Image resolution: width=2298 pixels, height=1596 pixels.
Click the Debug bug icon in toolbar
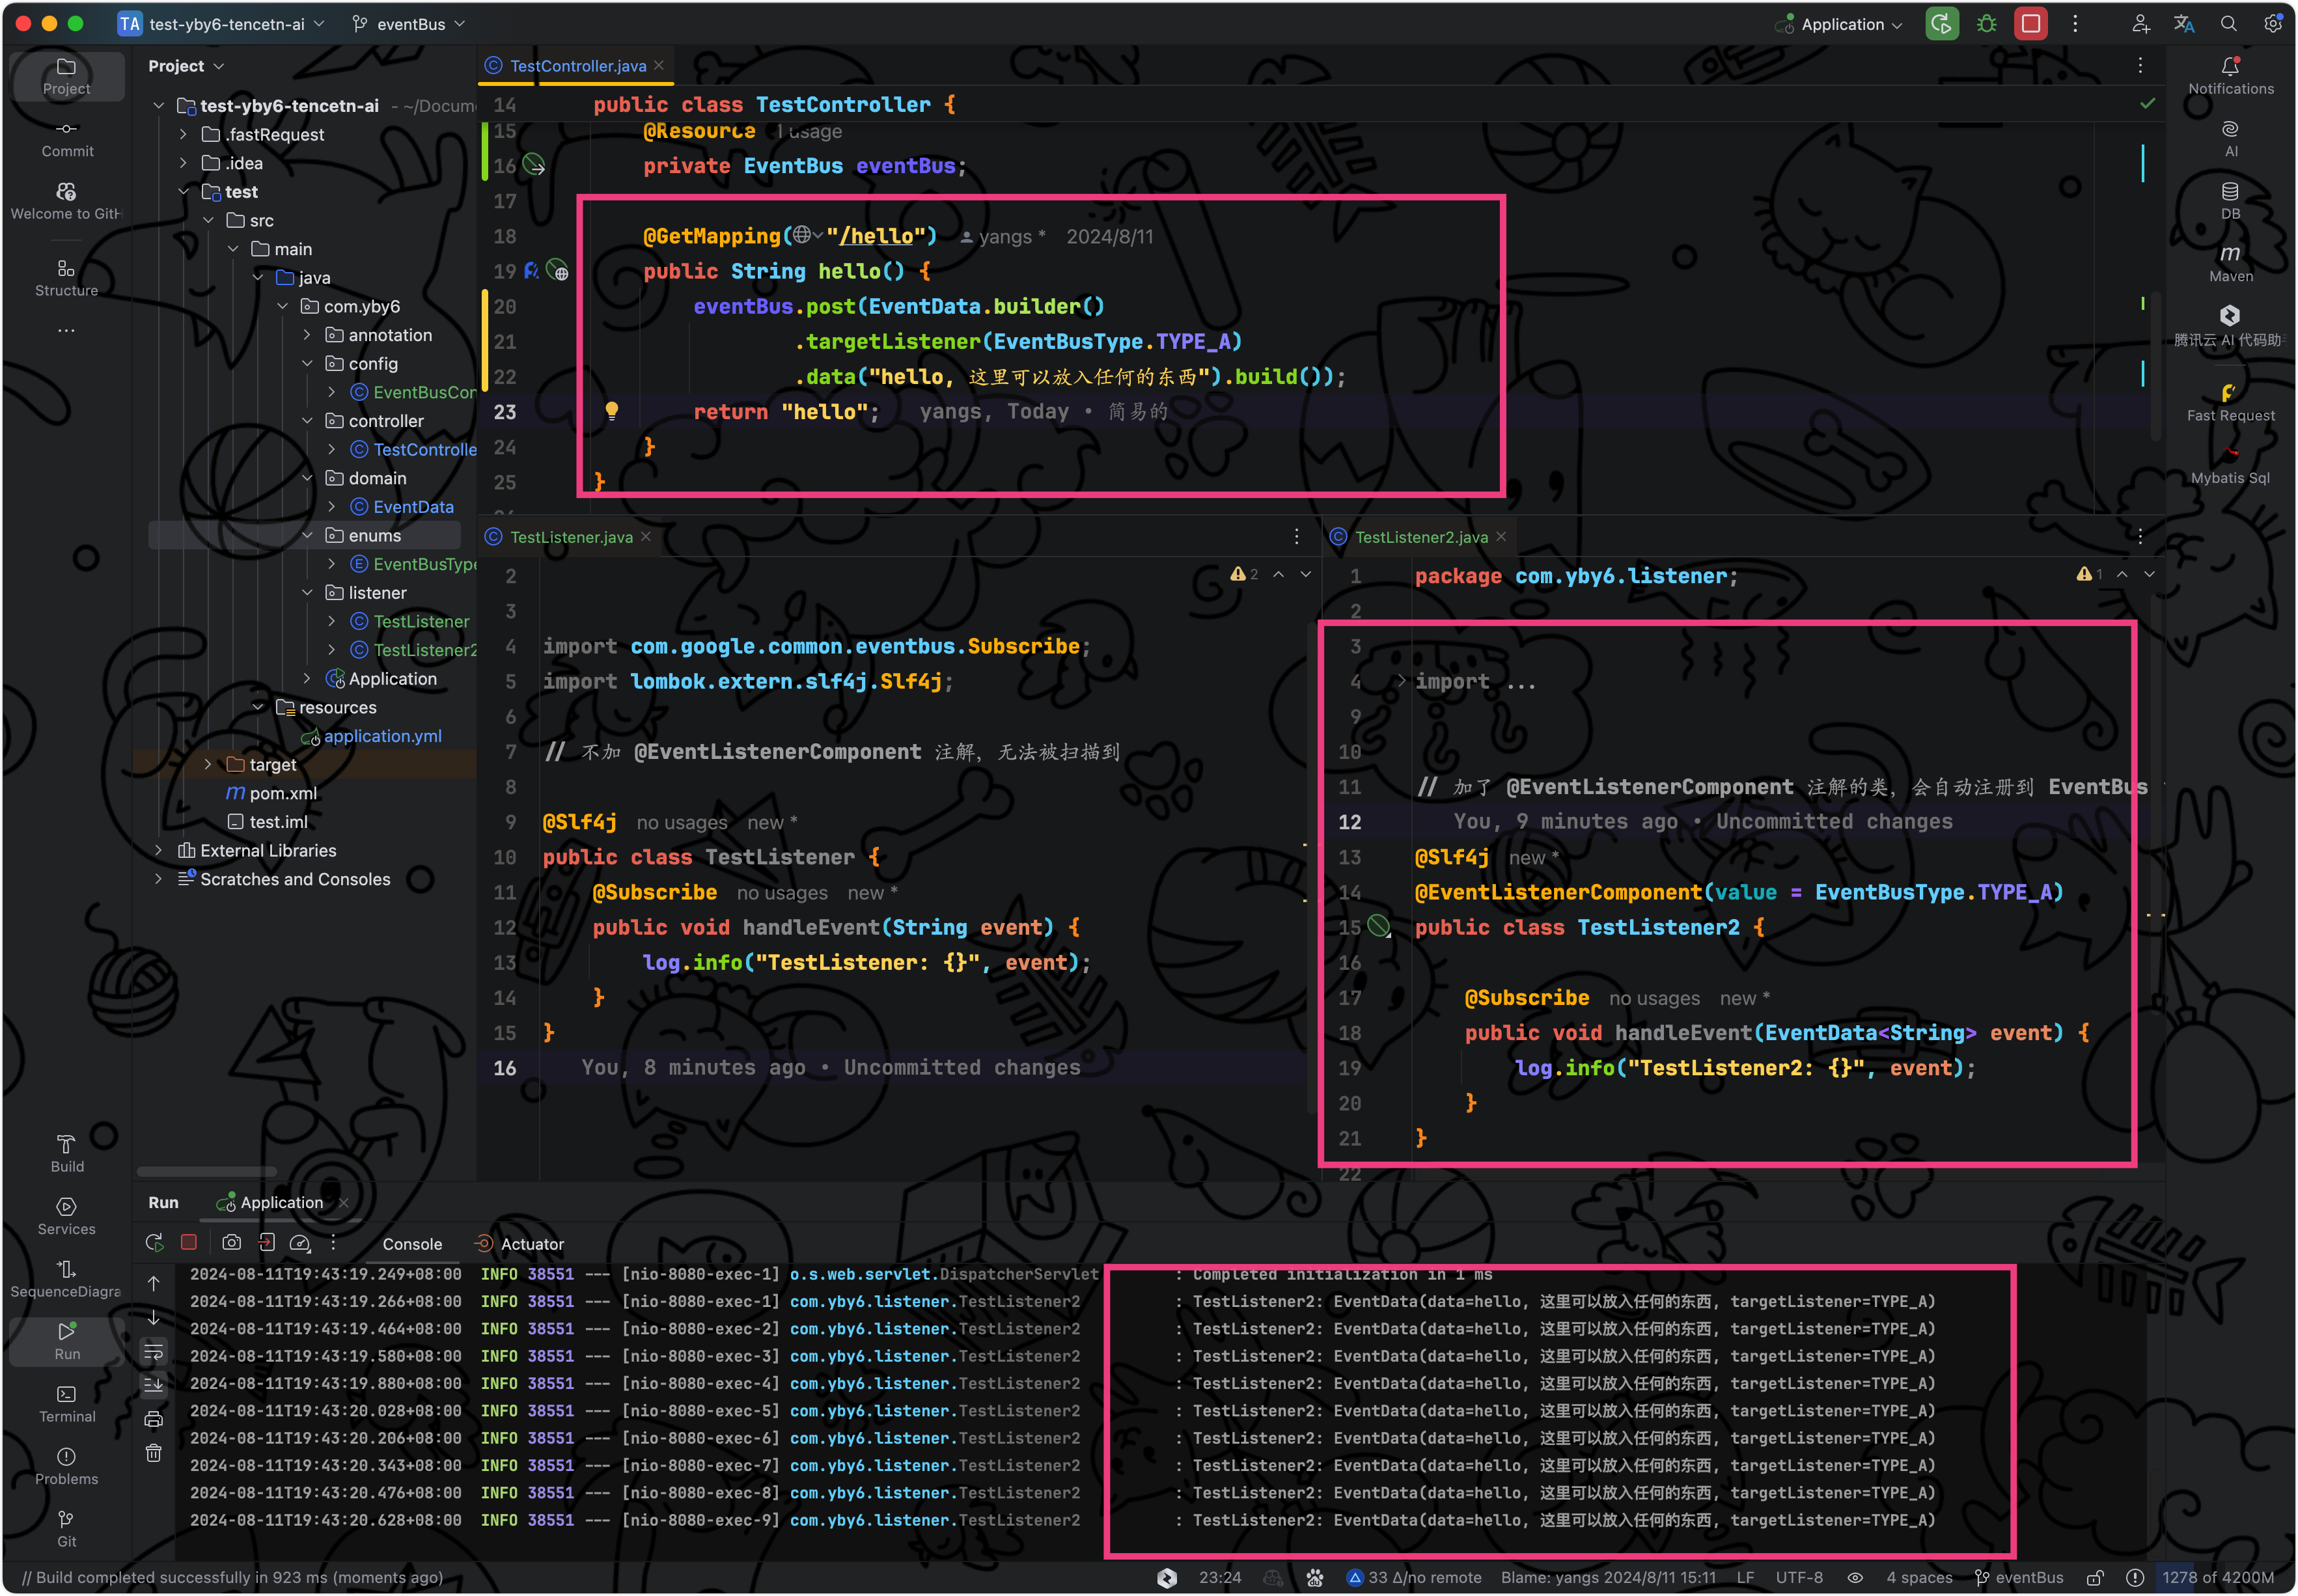[x=1986, y=24]
